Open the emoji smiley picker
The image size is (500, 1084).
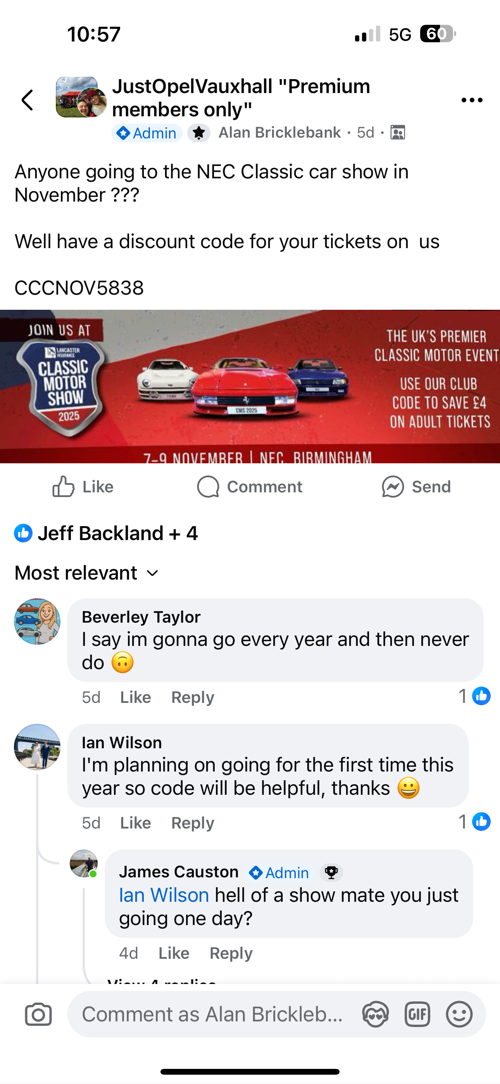pos(459,1014)
